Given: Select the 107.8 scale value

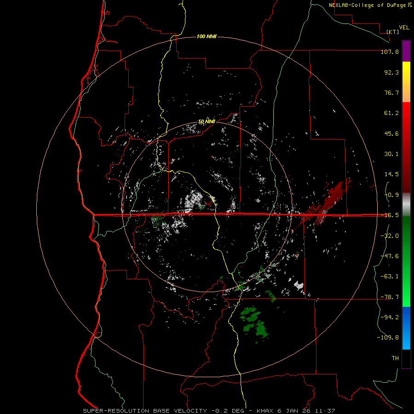Looking at the screenshot, I should [x=390, y=52].
